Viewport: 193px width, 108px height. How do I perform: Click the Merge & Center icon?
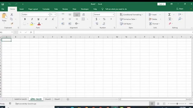click(83, 19)
